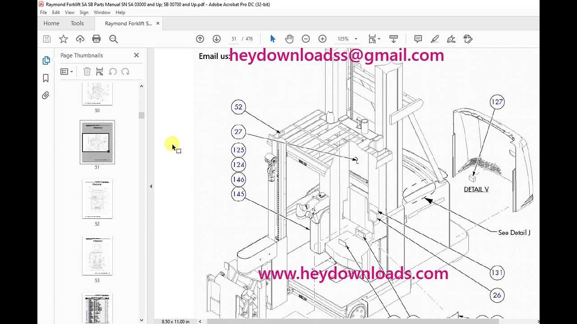Viewport: 577px width, 324px height.
Task: Close the Page Thumbnails panel
Action: [x=137, y=55]
